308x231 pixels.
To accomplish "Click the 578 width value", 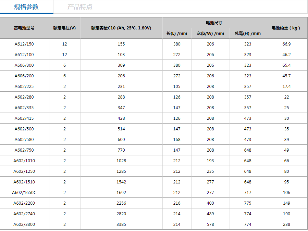I will [210, 224].
